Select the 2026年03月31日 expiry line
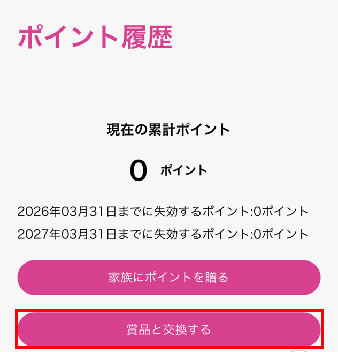The width and height of the screenshot is (338, 352). (163, 211)
